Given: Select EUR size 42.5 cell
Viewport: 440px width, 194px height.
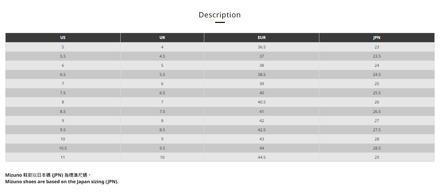Looking at the screenshot, I should coord(262,130).
